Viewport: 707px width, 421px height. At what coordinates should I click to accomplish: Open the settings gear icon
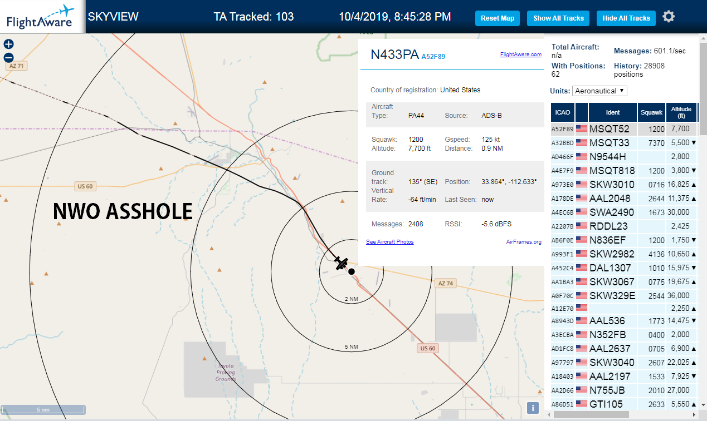[x=669, y=17]
